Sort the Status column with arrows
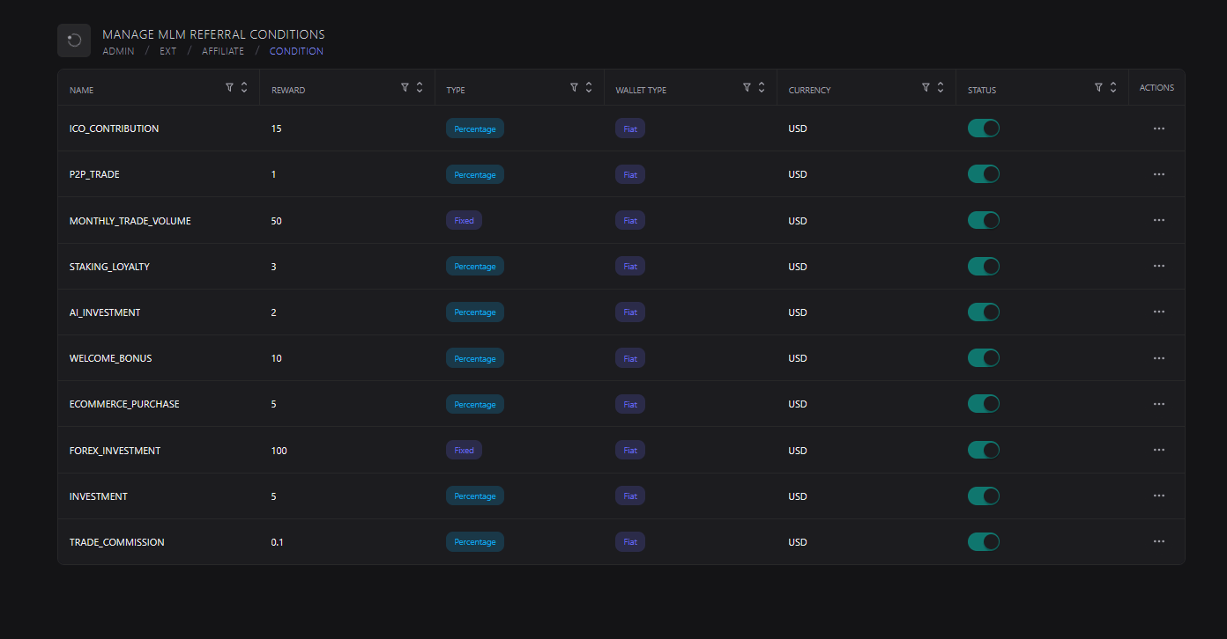Image resolution: width=1227 pixels, height=639 pixels. click(x=1113, y=87)
